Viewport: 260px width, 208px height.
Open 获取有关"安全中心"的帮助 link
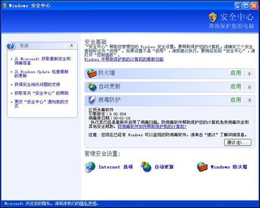pyautogui.click(x=42, y=93)
